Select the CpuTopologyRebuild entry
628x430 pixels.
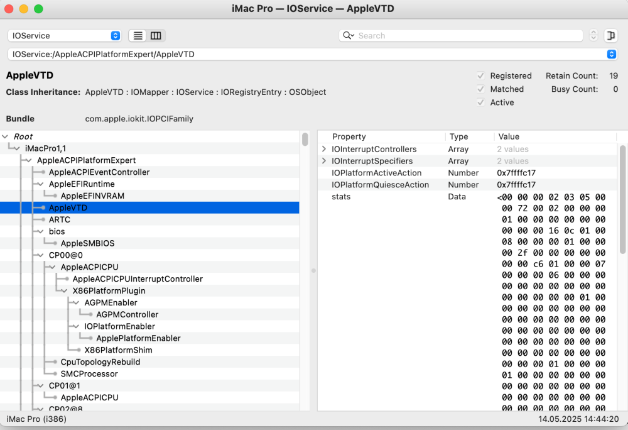pyautogui.click(x=100, y=362)
